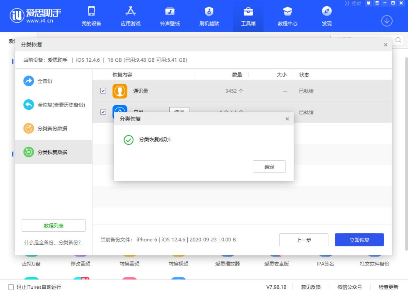Screen dimensions: 408x294
Task: Uncheck the 应用 apps checkbox
Action: pyautogui.click(x=103, y=112)
